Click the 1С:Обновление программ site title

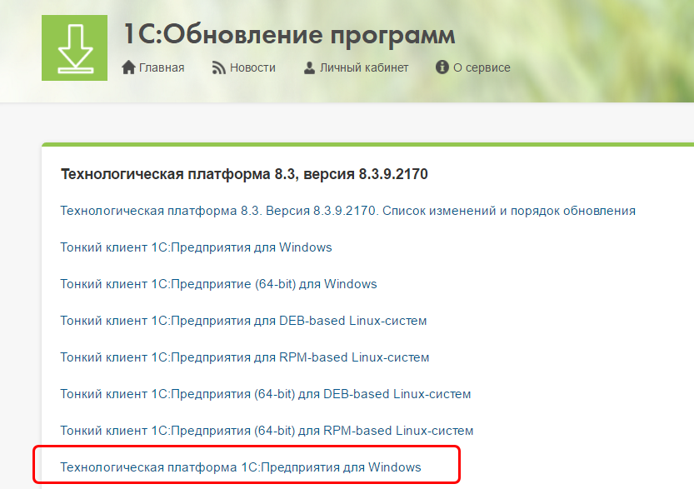click(289, 35)
